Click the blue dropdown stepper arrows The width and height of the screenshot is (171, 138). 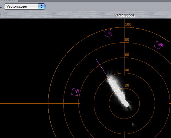point(42,6)
